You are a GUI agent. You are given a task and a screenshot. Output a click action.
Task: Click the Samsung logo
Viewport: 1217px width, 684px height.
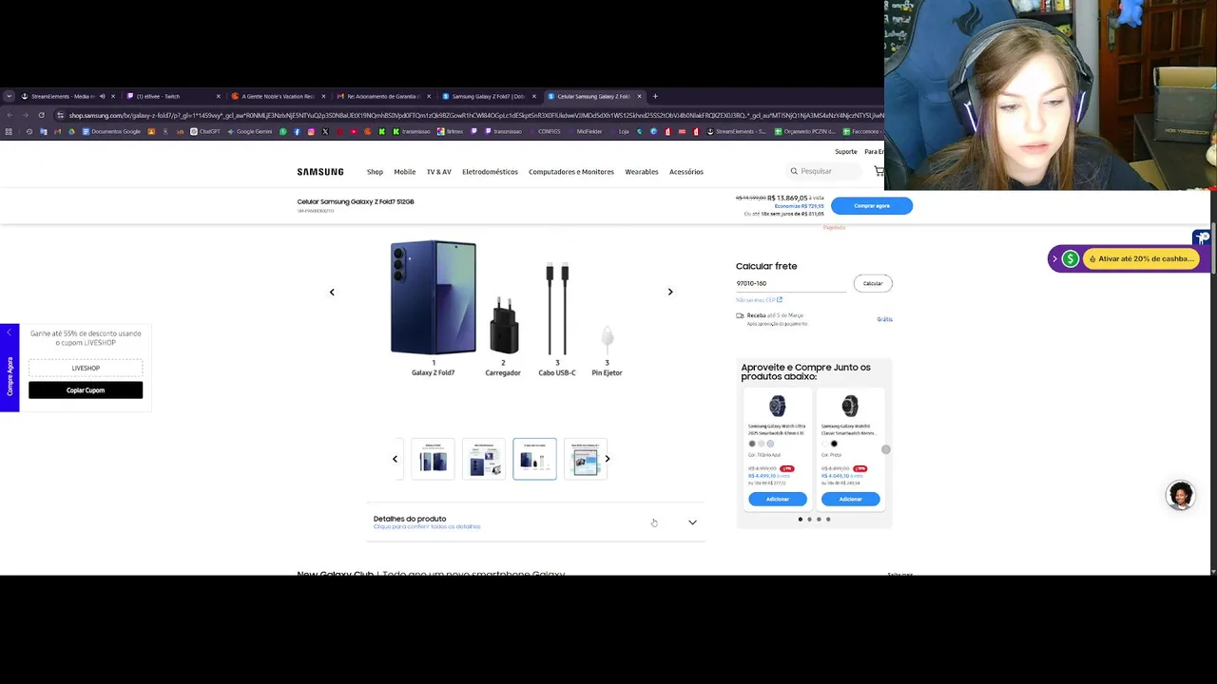(320, 172)
